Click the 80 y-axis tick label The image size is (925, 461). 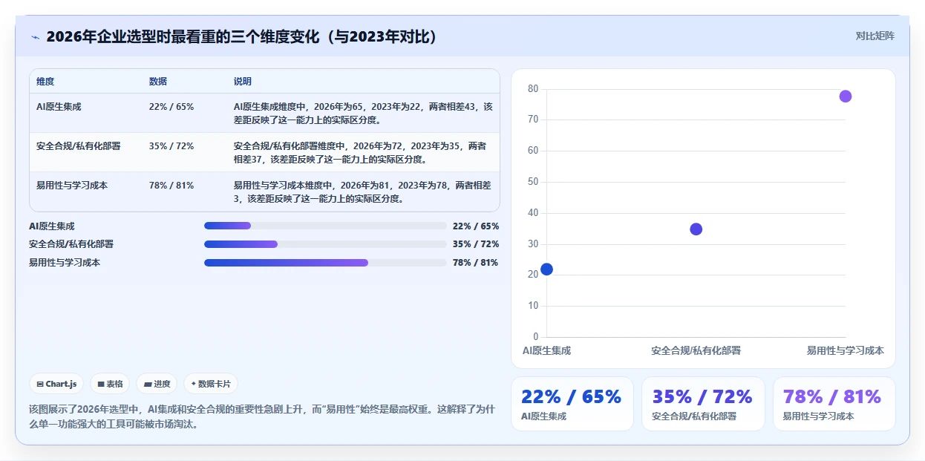pos(533,88)
